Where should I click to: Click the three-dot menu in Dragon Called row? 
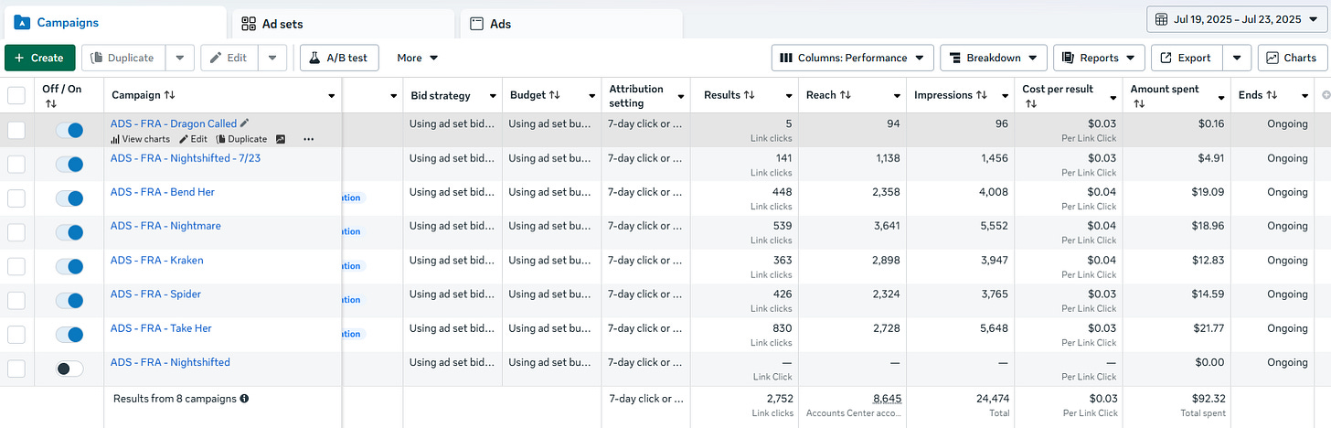coord(308,139)
